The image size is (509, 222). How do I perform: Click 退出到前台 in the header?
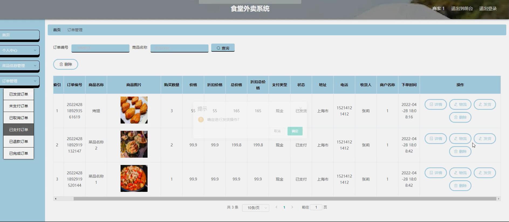[x=462, y=9]
